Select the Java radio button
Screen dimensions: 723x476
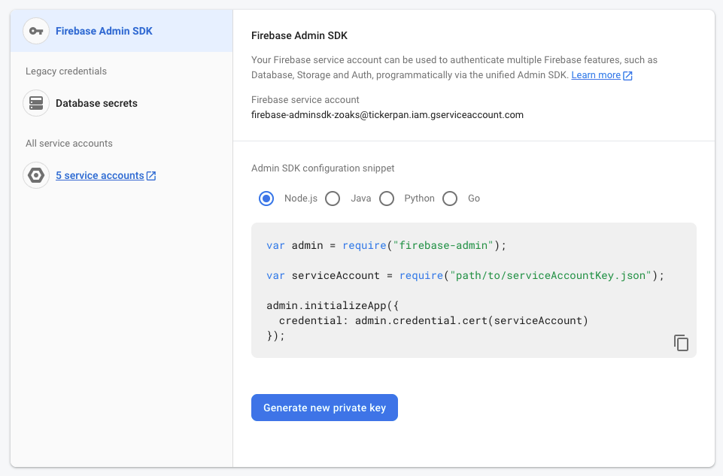(x=333, y=199)
